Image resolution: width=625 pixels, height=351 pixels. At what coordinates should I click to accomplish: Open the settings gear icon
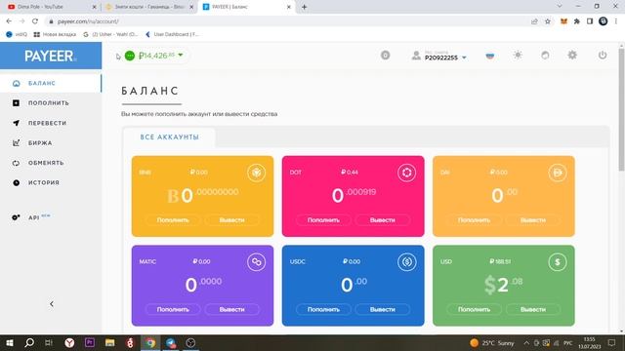click(x=572, y=55)
